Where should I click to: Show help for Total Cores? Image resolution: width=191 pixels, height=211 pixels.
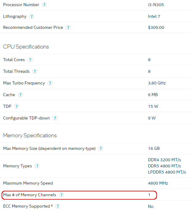click(30, 60)
